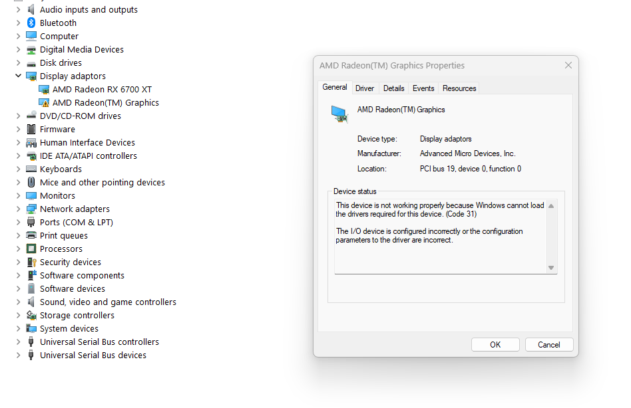Click the AMD Radeon RX 6700 XT device icon

pyautogui.click(x=44, y=90)
